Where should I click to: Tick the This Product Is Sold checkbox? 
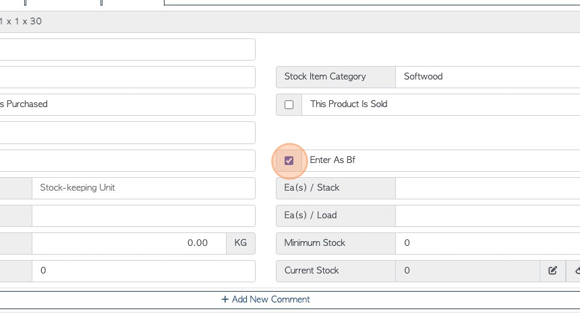coord(289,105)
